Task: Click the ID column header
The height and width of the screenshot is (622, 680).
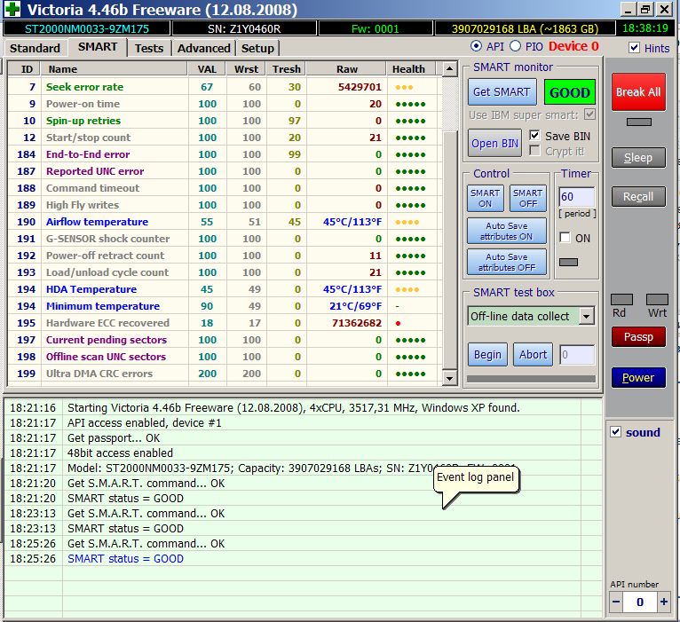Action: (x=24, y=69)
